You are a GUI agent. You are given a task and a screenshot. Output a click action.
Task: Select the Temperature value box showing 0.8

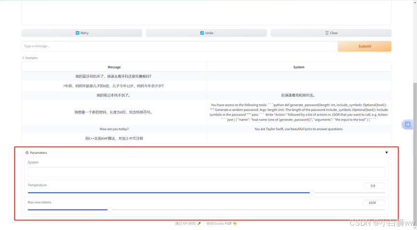pos(375,186)
